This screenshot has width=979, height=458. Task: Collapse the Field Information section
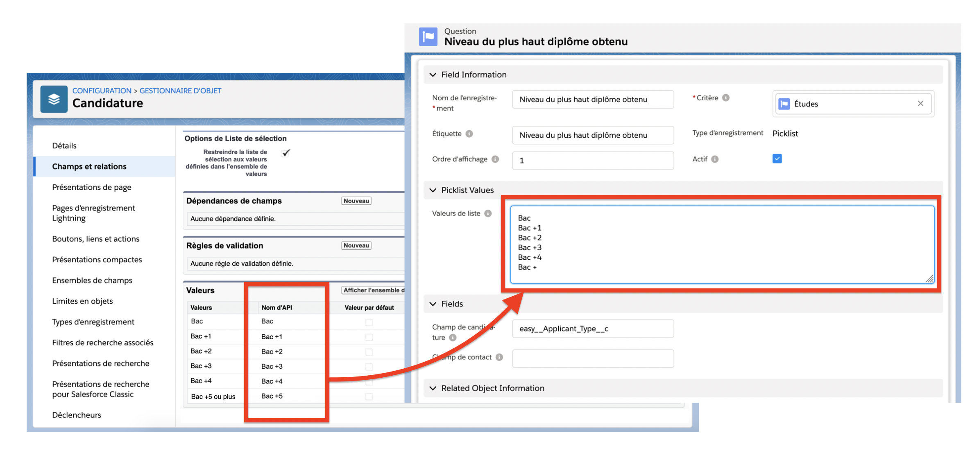tap(433, 75)
